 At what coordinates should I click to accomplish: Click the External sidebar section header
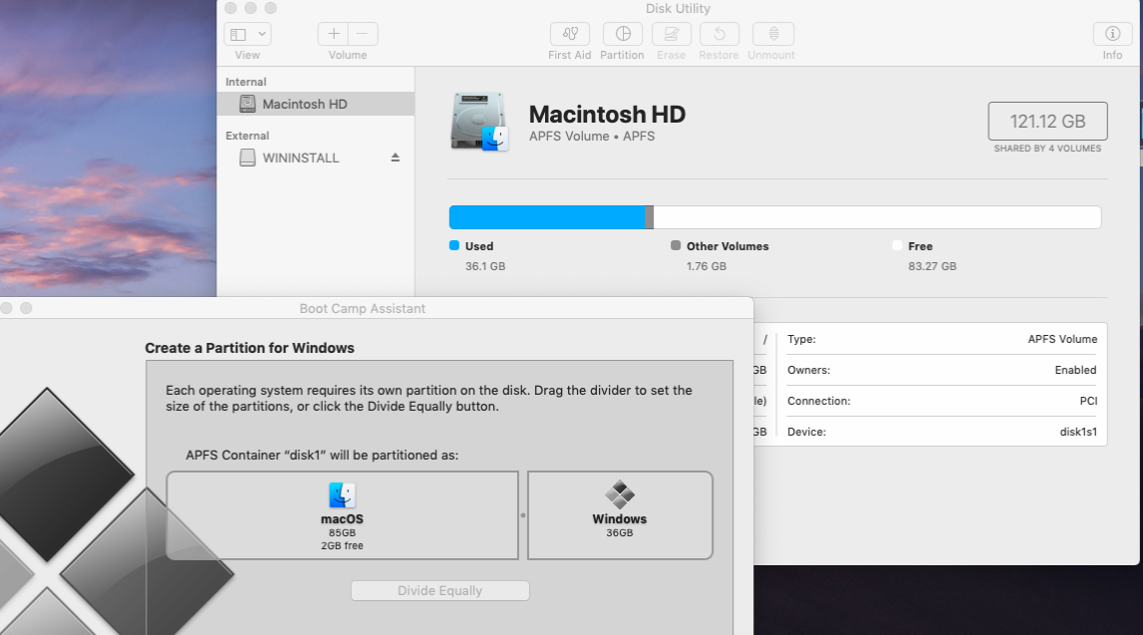(x=247, y=136)
